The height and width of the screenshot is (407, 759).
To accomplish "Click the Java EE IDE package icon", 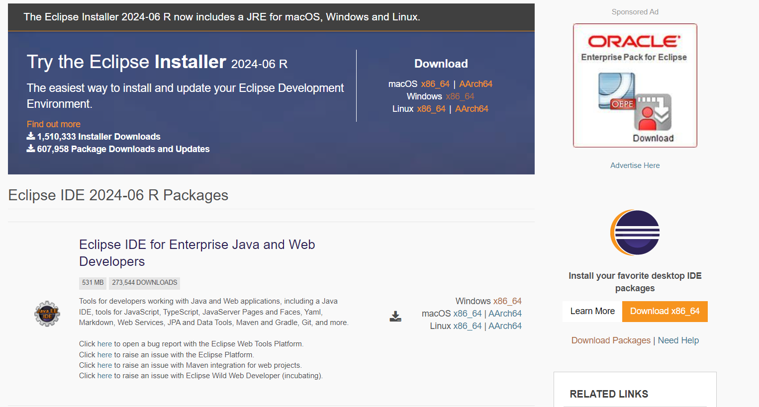I will [x=47, y=314].
